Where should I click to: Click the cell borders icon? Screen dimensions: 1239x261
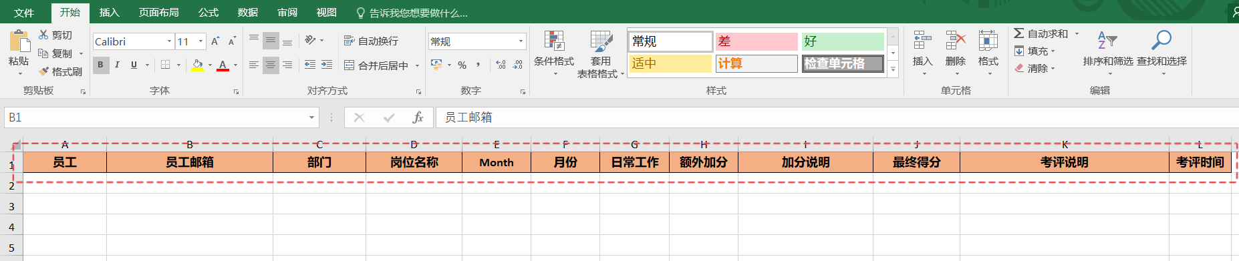tap(165, 65)
